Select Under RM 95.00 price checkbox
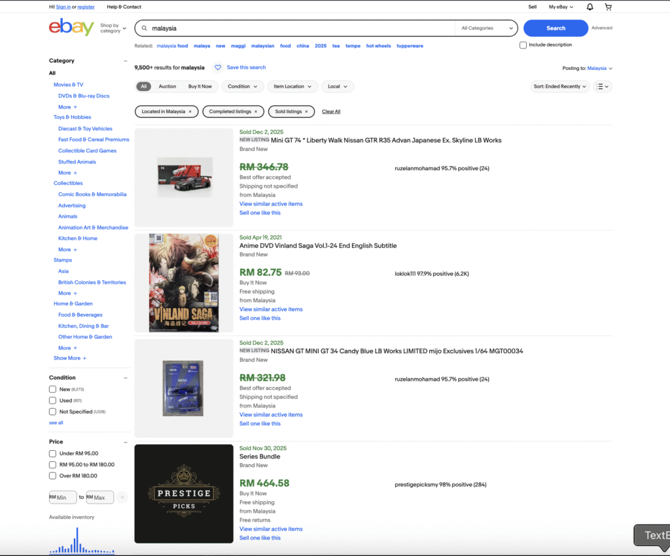Image resolution: width=670 pixels, height=556 pixels. [x=52, y=453]
